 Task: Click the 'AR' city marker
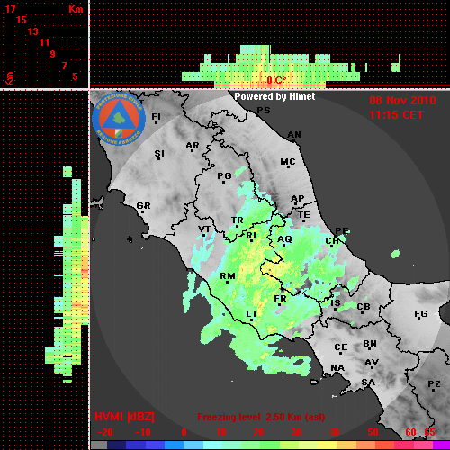[193, 147]
